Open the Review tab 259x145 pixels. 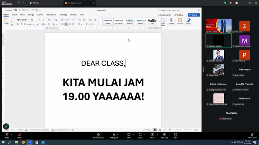pos(73,15)
